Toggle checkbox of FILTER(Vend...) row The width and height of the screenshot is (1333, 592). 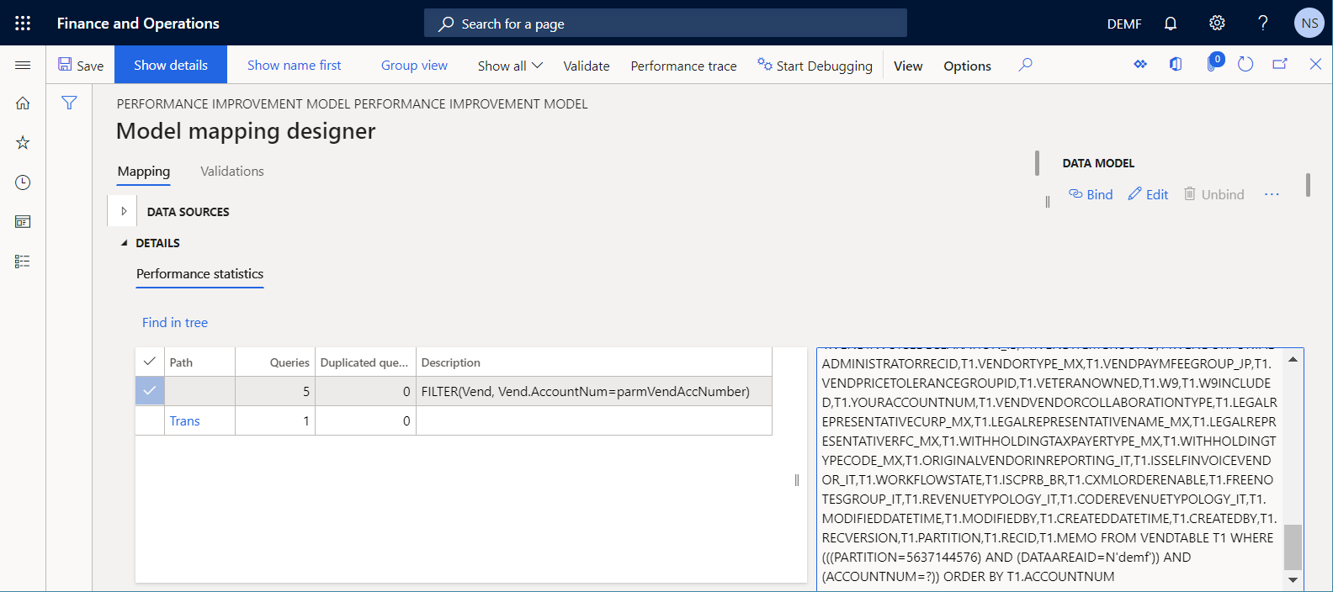point(150,391)
